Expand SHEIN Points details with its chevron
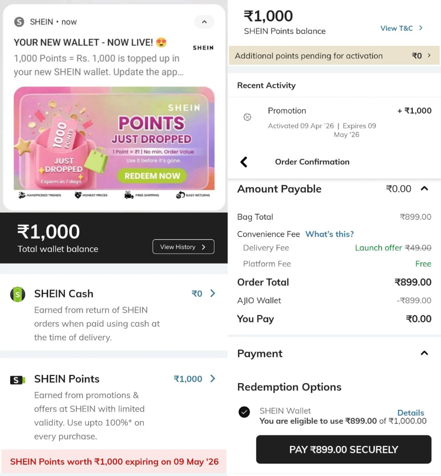The image size is (441, 476). coord(213,379)
